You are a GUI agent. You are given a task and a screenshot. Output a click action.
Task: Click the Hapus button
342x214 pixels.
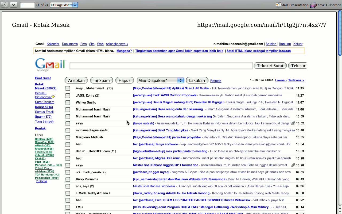click(125, 80)
